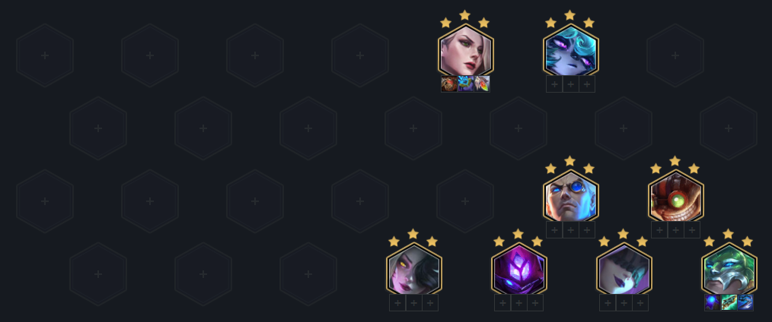Viewport: 772px width, 322px height.
Task: Choose the red grinning masked champion portrait
Action: [675, 197]
